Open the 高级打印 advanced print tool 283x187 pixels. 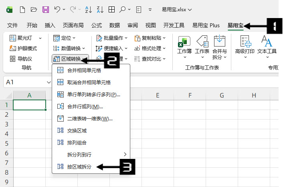pyautogui.click(x=245, y=46)
